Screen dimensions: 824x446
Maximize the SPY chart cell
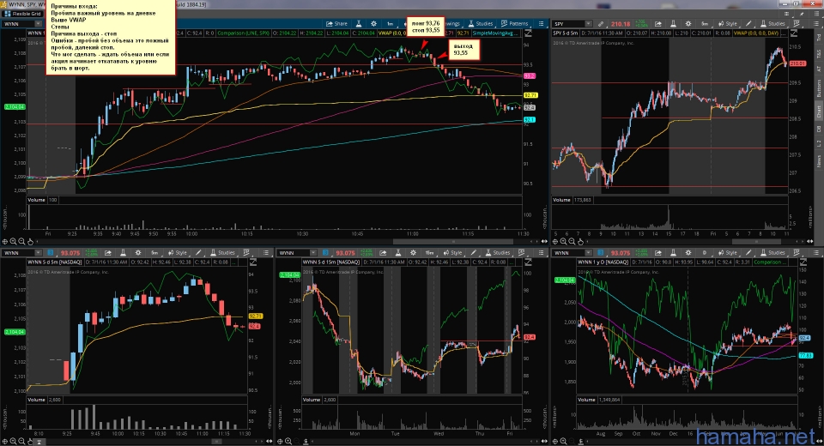coord(793,33)
